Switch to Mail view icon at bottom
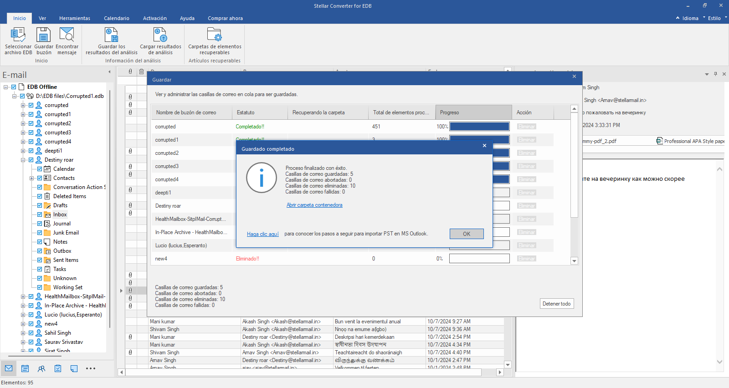This screenshot has height=388, width=729. point(9,368)
